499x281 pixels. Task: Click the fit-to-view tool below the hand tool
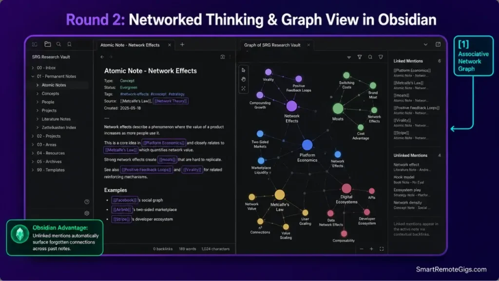pyautogui.click(x=244, y=88)
